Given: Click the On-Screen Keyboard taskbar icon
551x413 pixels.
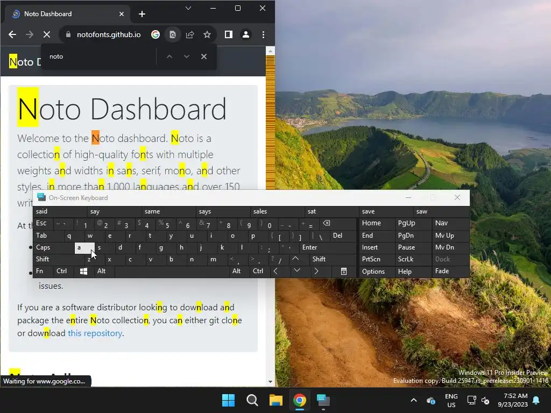Looking at the screenshot, I should (323, 400).
